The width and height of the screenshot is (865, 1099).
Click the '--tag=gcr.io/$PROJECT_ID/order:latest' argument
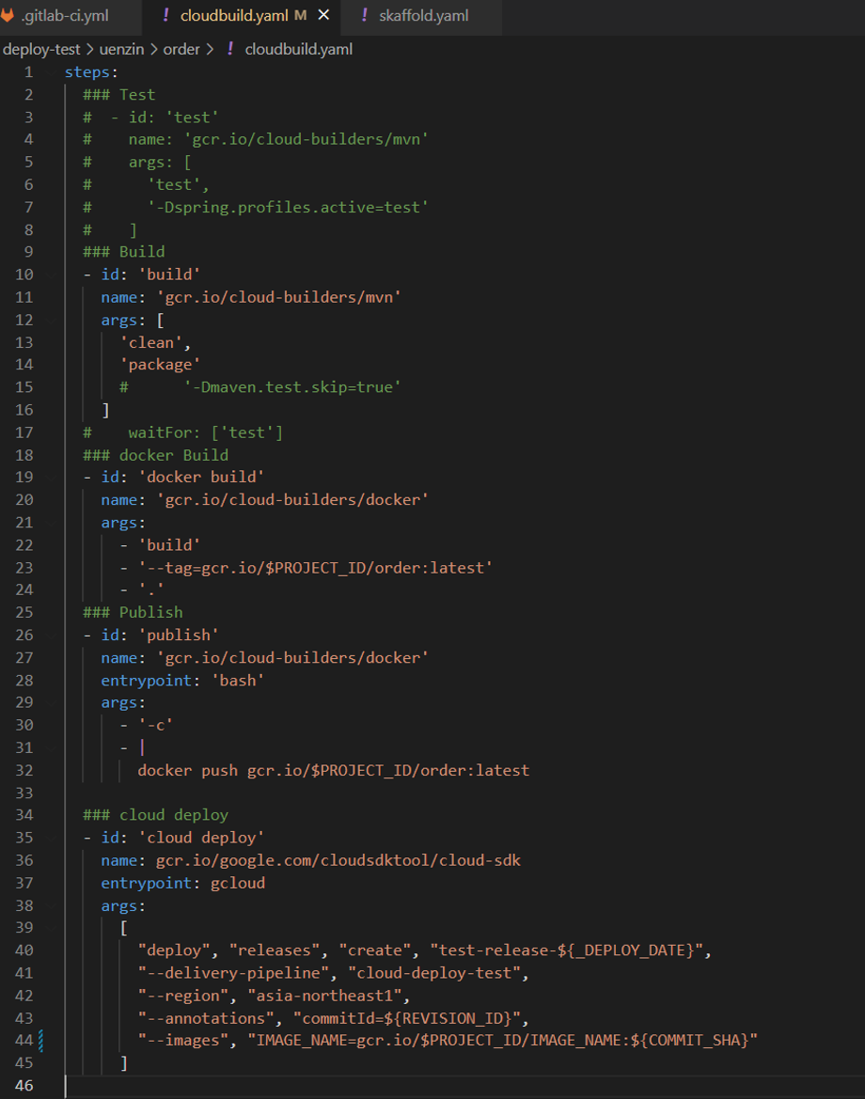click(315, 568)
